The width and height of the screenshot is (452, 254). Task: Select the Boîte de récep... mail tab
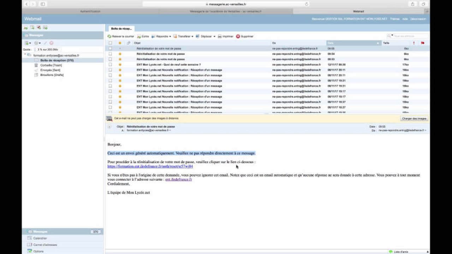121,29
